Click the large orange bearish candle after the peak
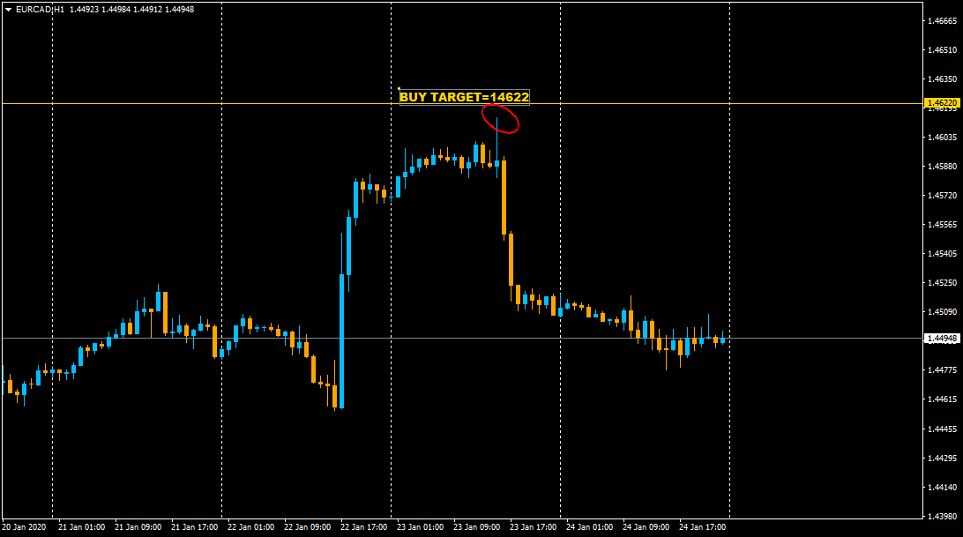The height and width of the screenshot is (537, 963). pyautogui.click(x=504, y=198)
